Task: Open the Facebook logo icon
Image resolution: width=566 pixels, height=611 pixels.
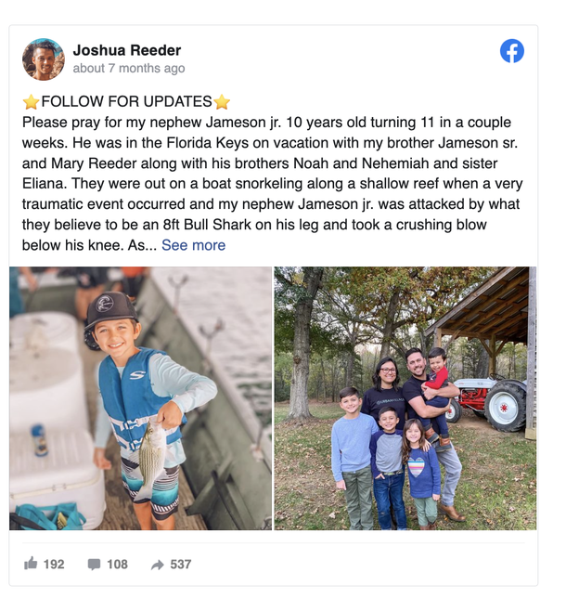Action: pyautogui.click(x=512, y=51)
